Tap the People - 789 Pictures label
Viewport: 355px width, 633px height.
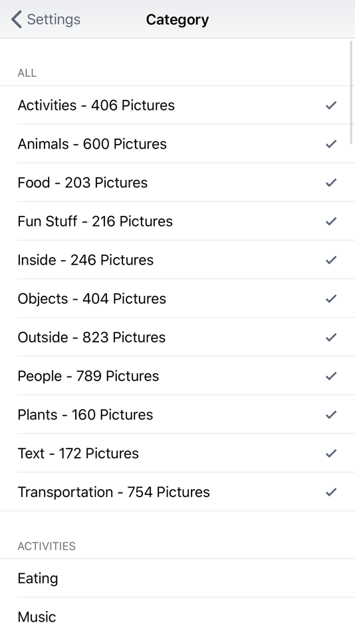click(x=88, y=376)
